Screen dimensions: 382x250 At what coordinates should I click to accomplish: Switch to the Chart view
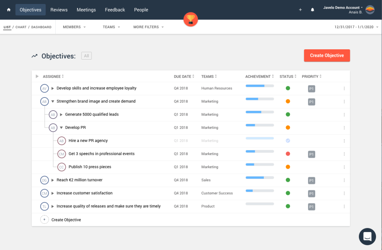(x=21, y=27)
